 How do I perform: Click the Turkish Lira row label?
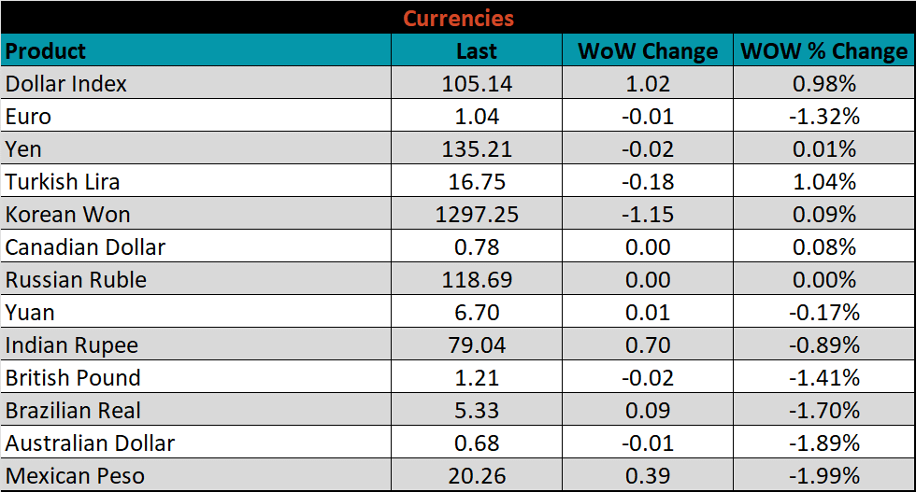(x=63, y=182)
